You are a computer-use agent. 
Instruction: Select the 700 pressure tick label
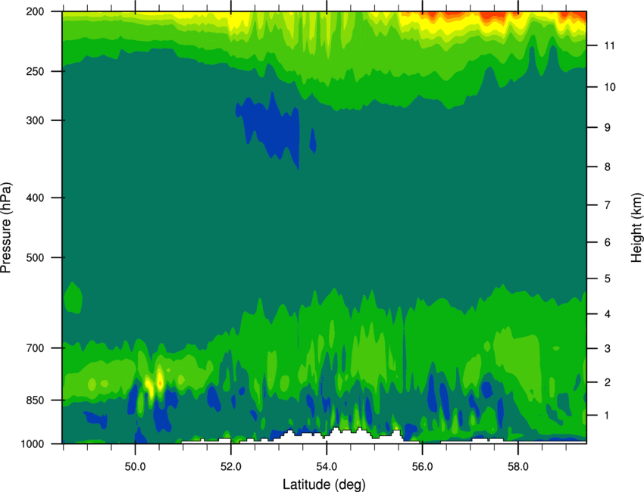(x=35, y=348)
